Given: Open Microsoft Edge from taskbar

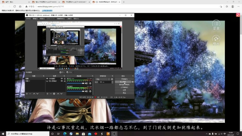Looking at the screenshot, I should [x=65, y=134].
